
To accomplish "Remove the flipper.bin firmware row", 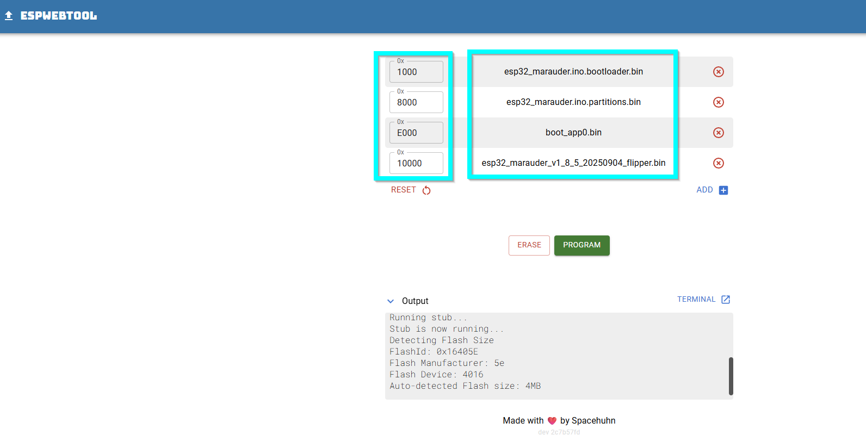I will tap(718, 163).
